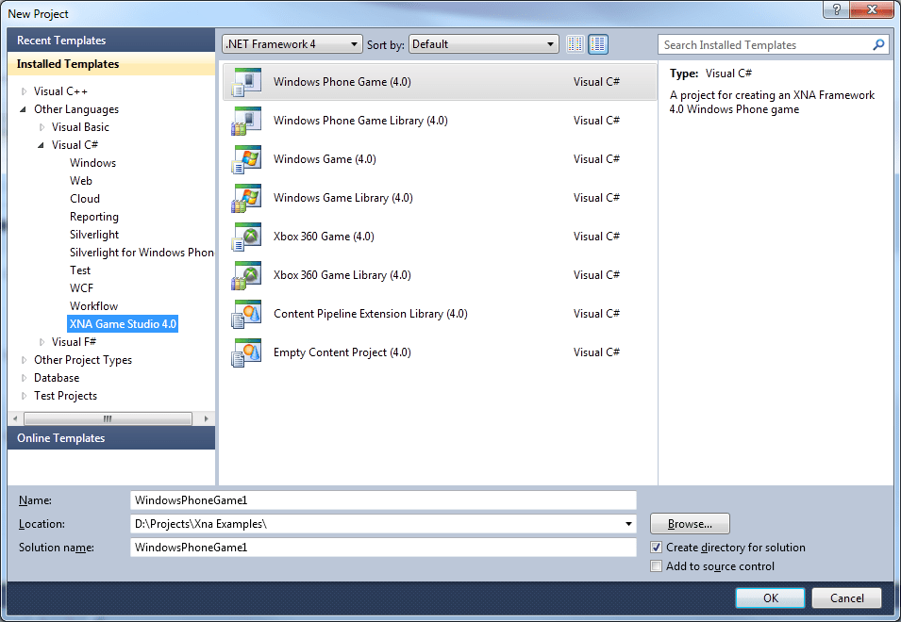Select the Workflow category

(93, 306)
